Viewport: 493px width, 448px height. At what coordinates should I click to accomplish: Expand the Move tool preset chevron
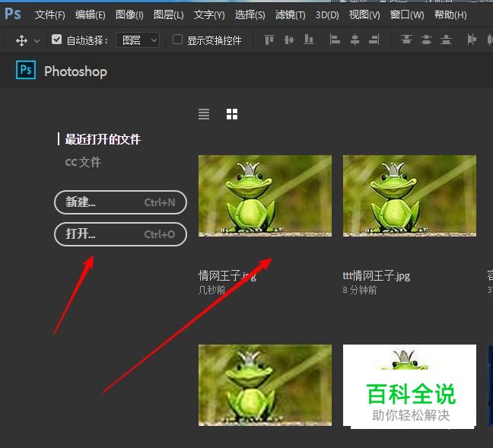[x=37, y=41]
